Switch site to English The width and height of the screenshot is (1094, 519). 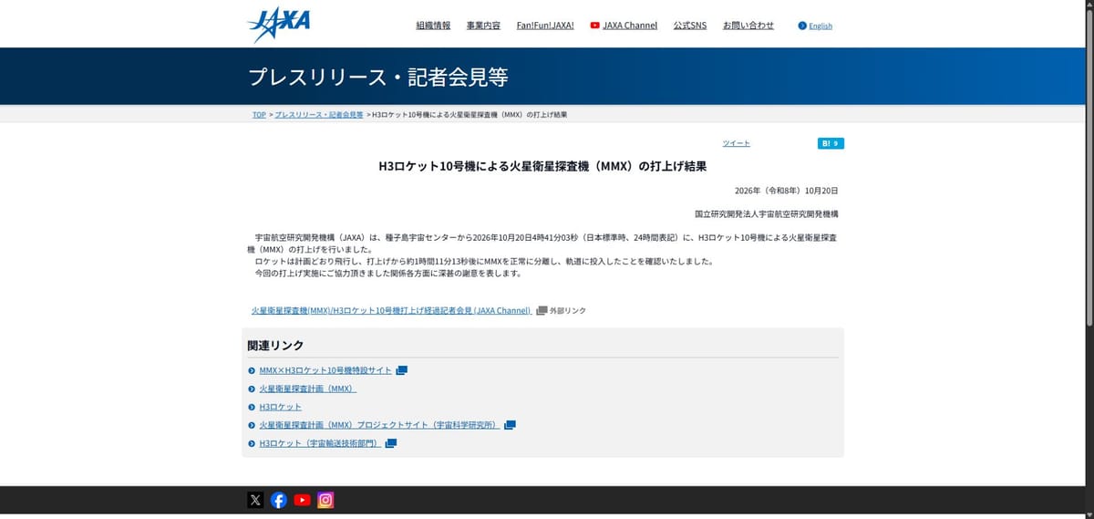click(820, 26)
